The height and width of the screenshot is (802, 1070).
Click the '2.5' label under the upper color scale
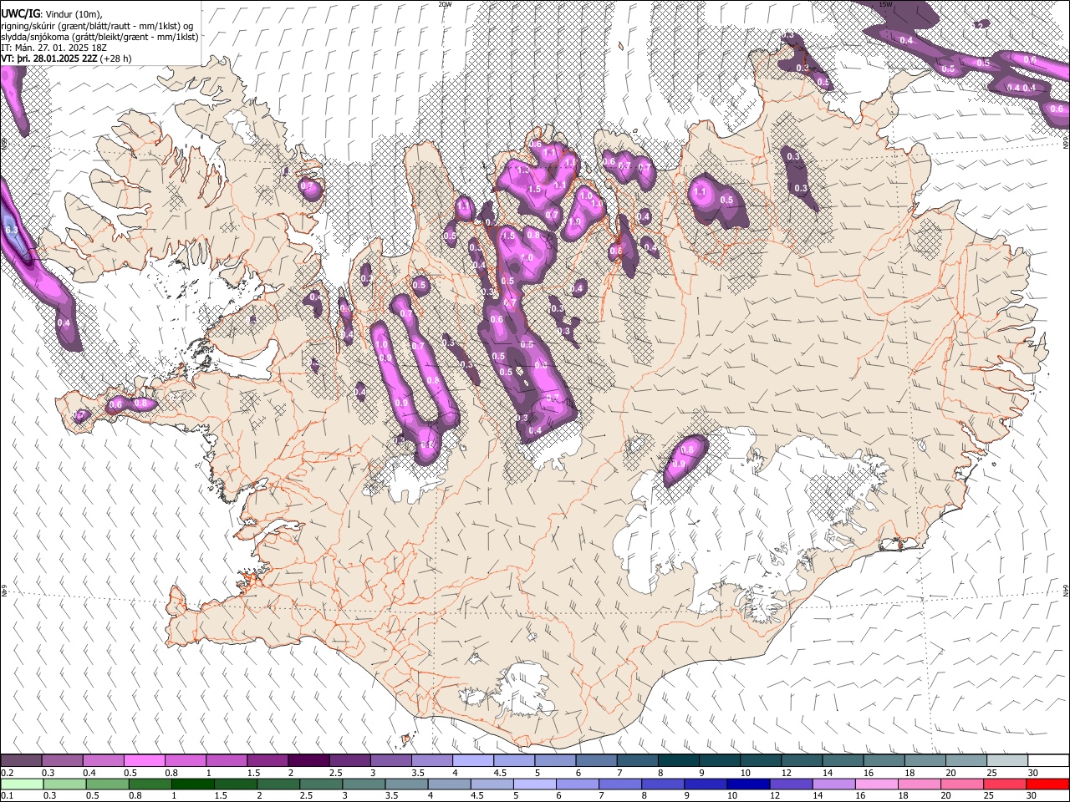pyautogui.click(x=336, y=773)
